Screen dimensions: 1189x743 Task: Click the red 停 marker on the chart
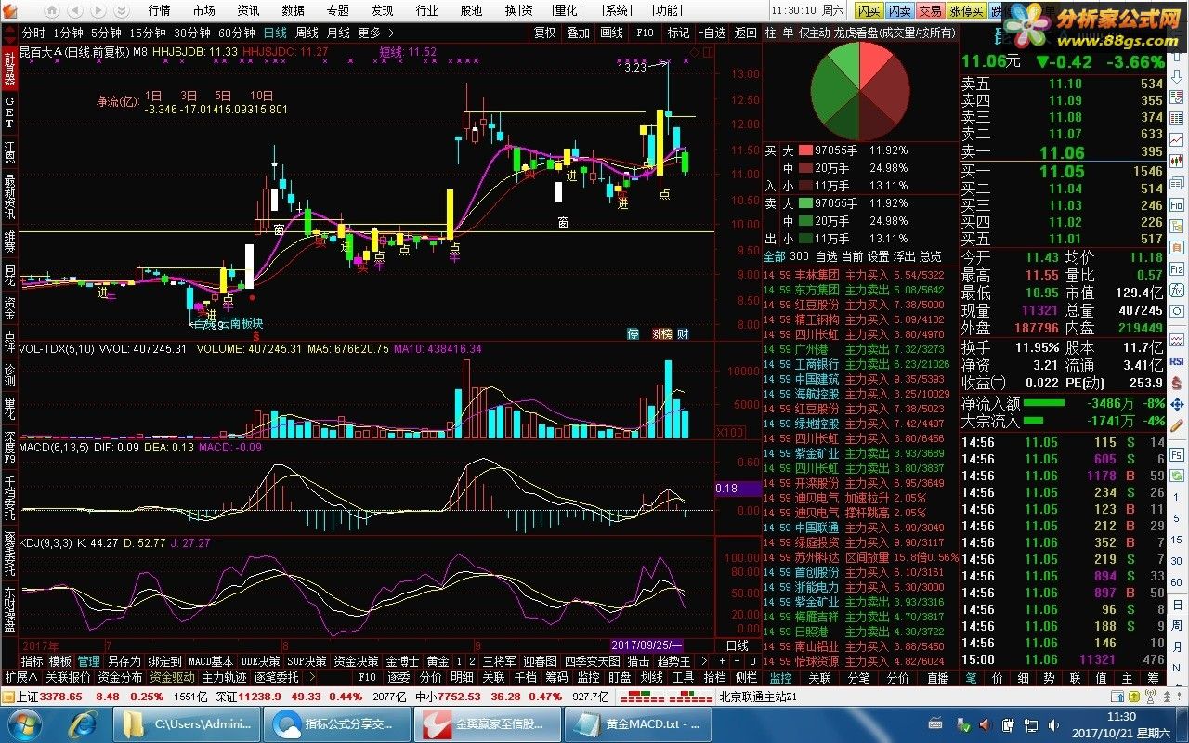pyautogui.click(x=634, y=333)
